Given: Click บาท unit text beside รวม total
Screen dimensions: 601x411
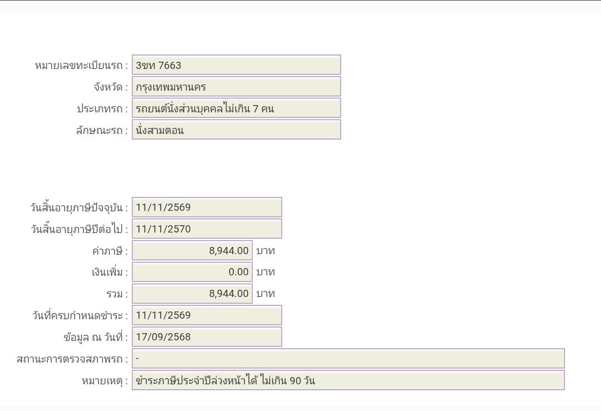Looking at the screenshot, I should click(x=265, y=294).
